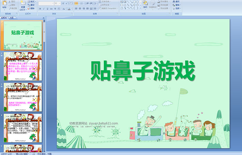Click the Select (选择) button
Viewport: 242px width, 155px height.
(177, 8)
